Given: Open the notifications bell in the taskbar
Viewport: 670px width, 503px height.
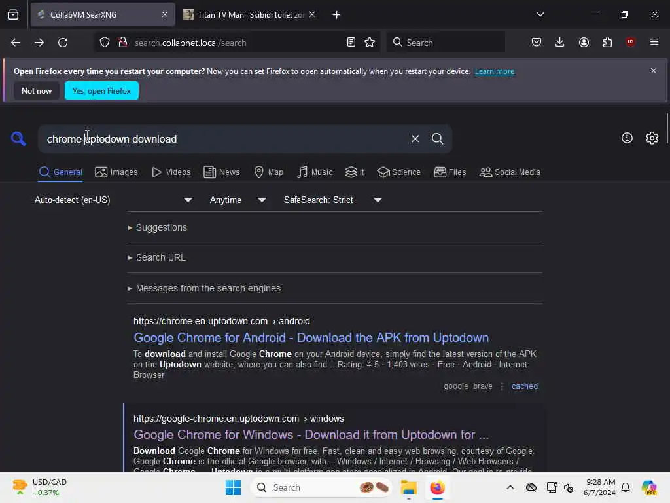Looking at the screenshot, I should tap(626, 487).
